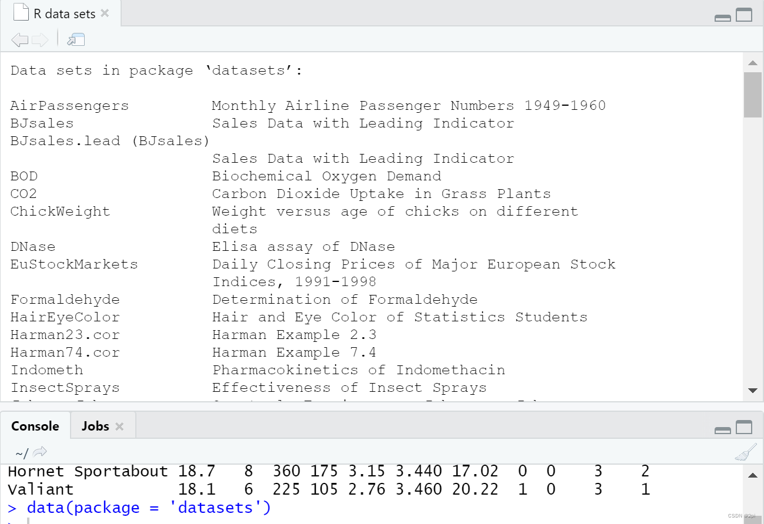Click data sets pane scrollbar thumb
764x524 pixels.
pyautogui.click(x=752, y=95)
